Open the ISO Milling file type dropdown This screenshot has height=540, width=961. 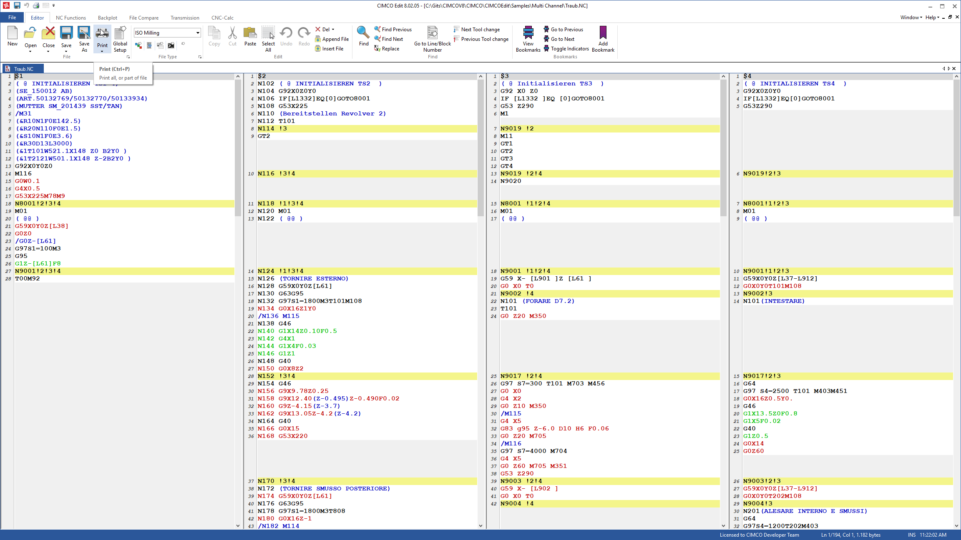pos(197,33)
